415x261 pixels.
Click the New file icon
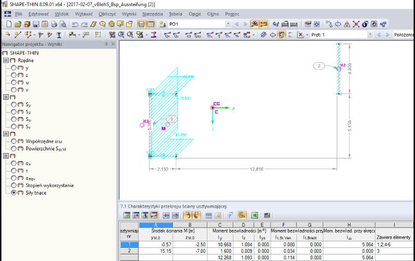(x=9, y=24)
